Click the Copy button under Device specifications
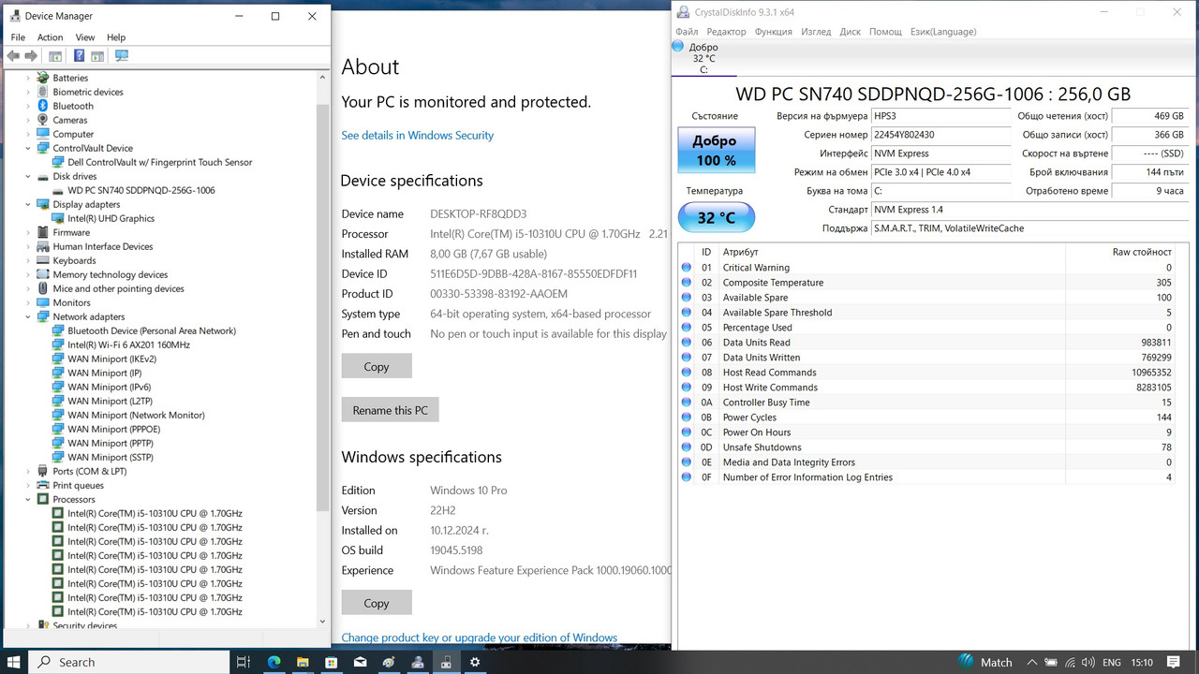This screenshot has height=674, width=1199. [x=377, y=367]
